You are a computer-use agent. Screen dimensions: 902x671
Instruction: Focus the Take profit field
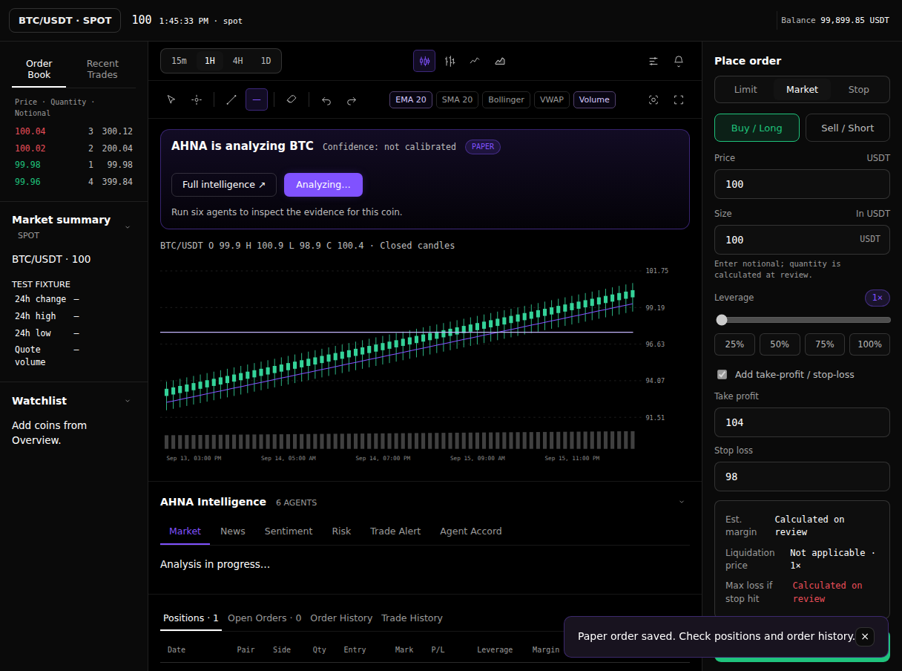tap(802, 422)
